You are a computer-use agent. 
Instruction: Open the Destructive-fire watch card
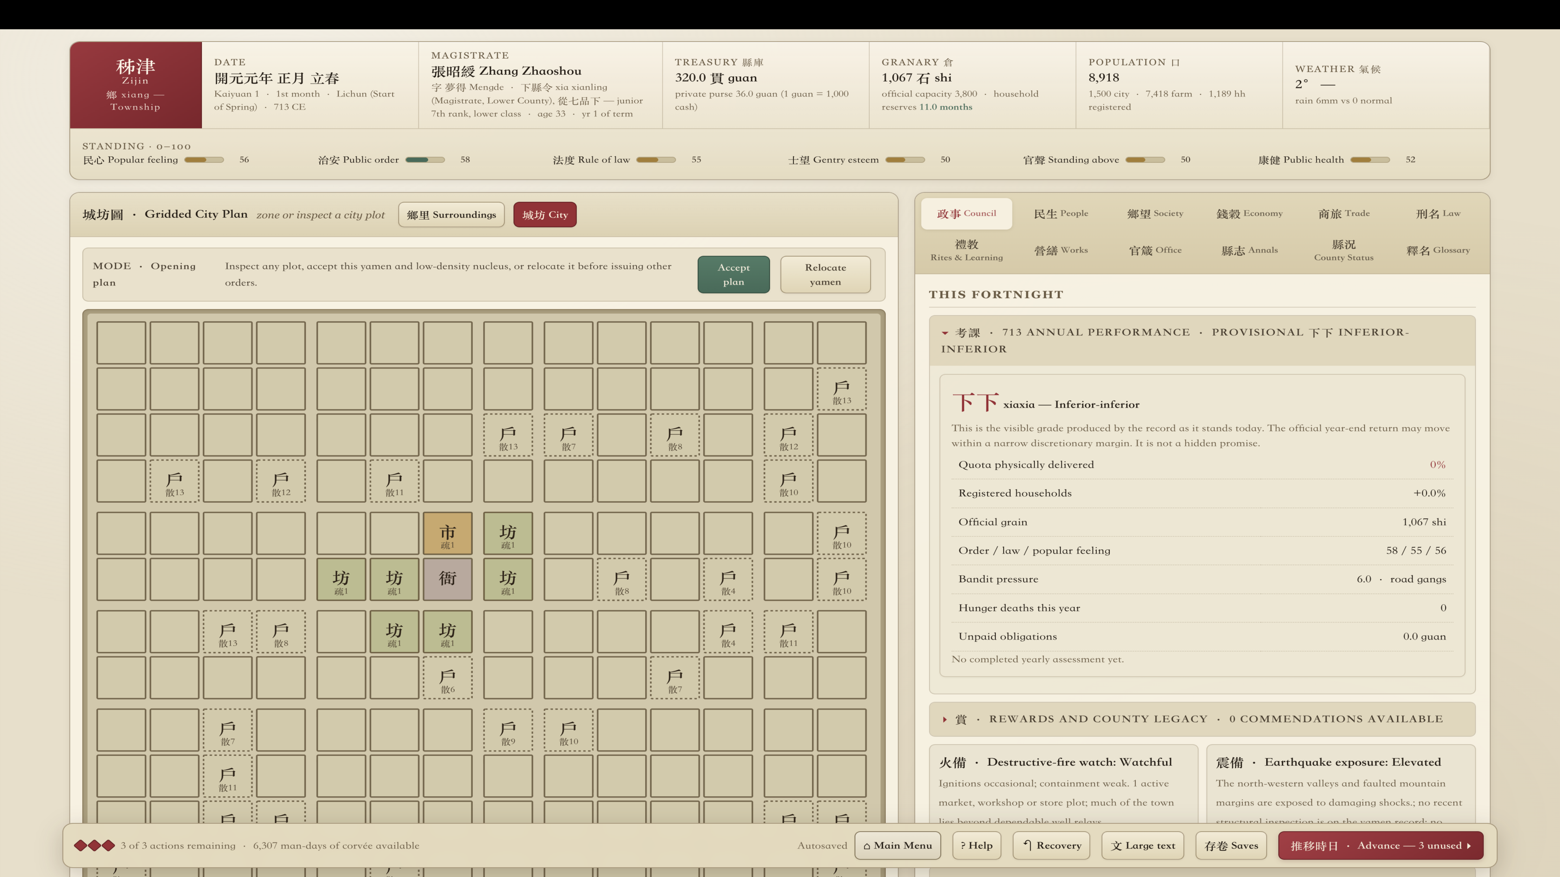pos(1064,784)
